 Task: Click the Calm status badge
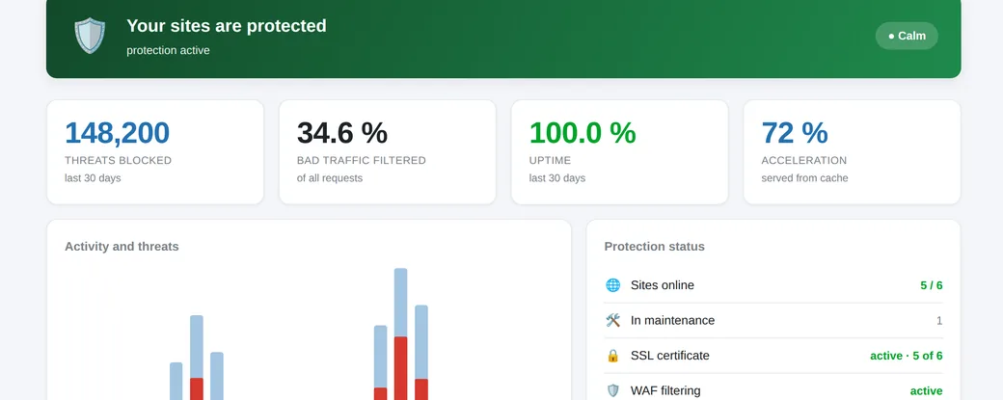[x=907, y=36]
